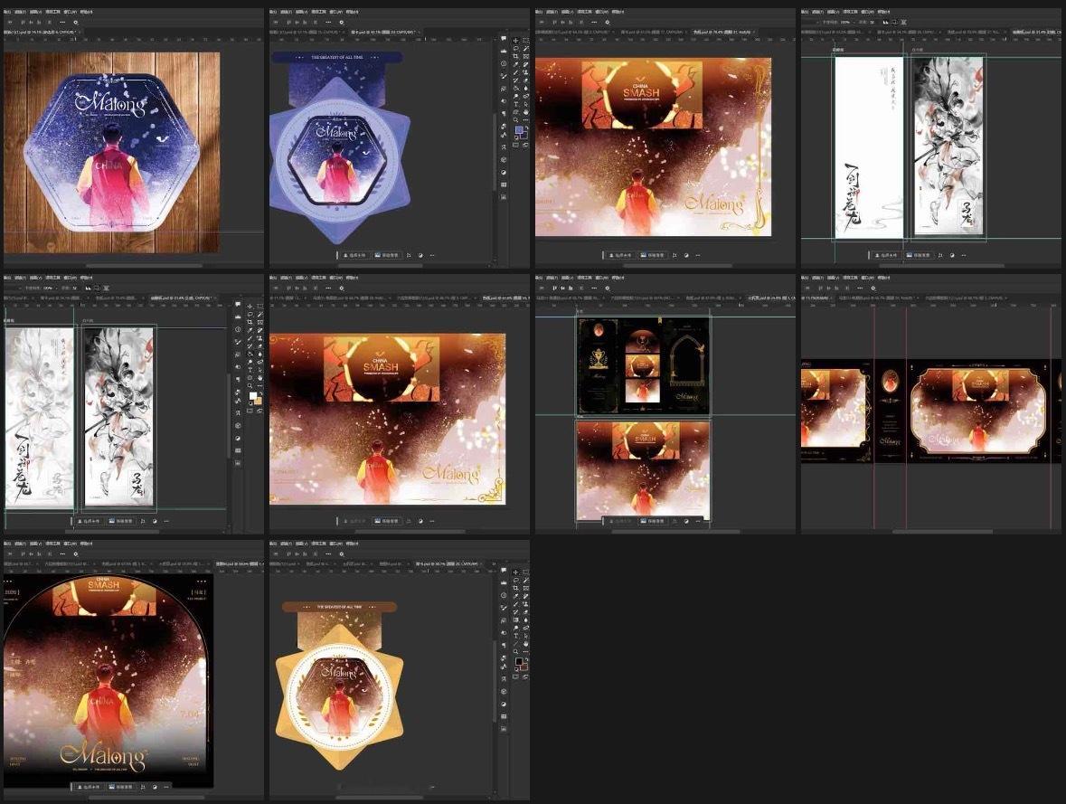Open the Window menu above the blue medal document
The width and height of the screenshot is (1066, 804).
click(x=335, y=12)
